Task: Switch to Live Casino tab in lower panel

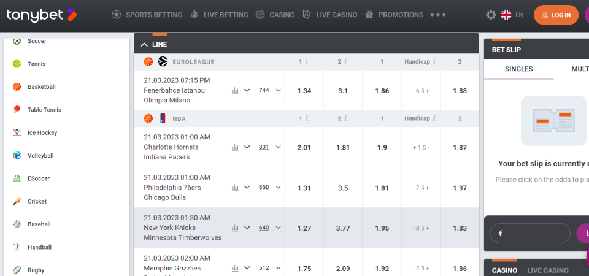Action: [x=548, y=270]
